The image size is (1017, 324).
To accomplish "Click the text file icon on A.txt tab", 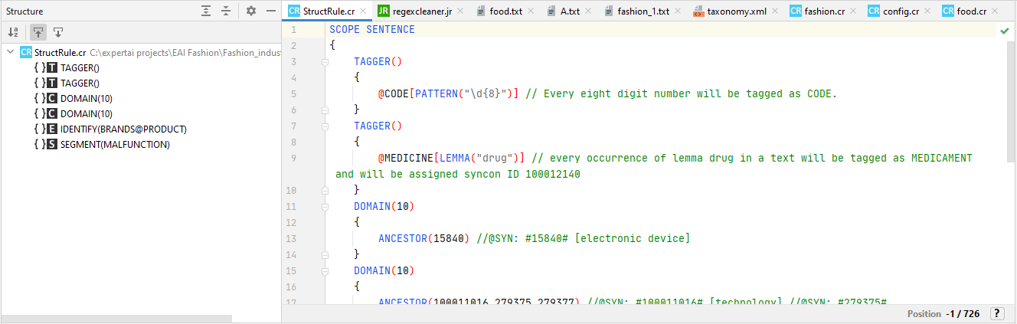I will coord(551,11).
